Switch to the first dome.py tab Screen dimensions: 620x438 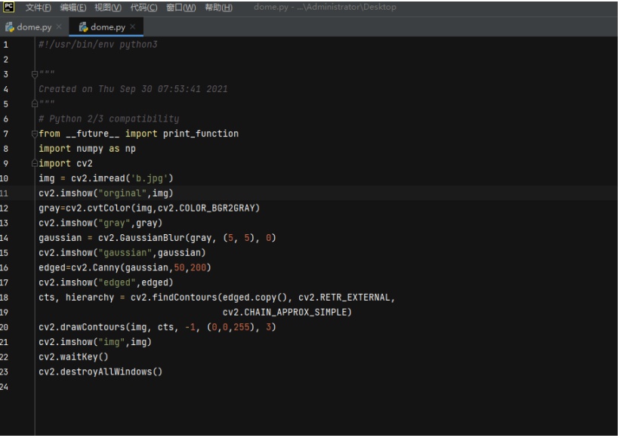tap(33, 27)
